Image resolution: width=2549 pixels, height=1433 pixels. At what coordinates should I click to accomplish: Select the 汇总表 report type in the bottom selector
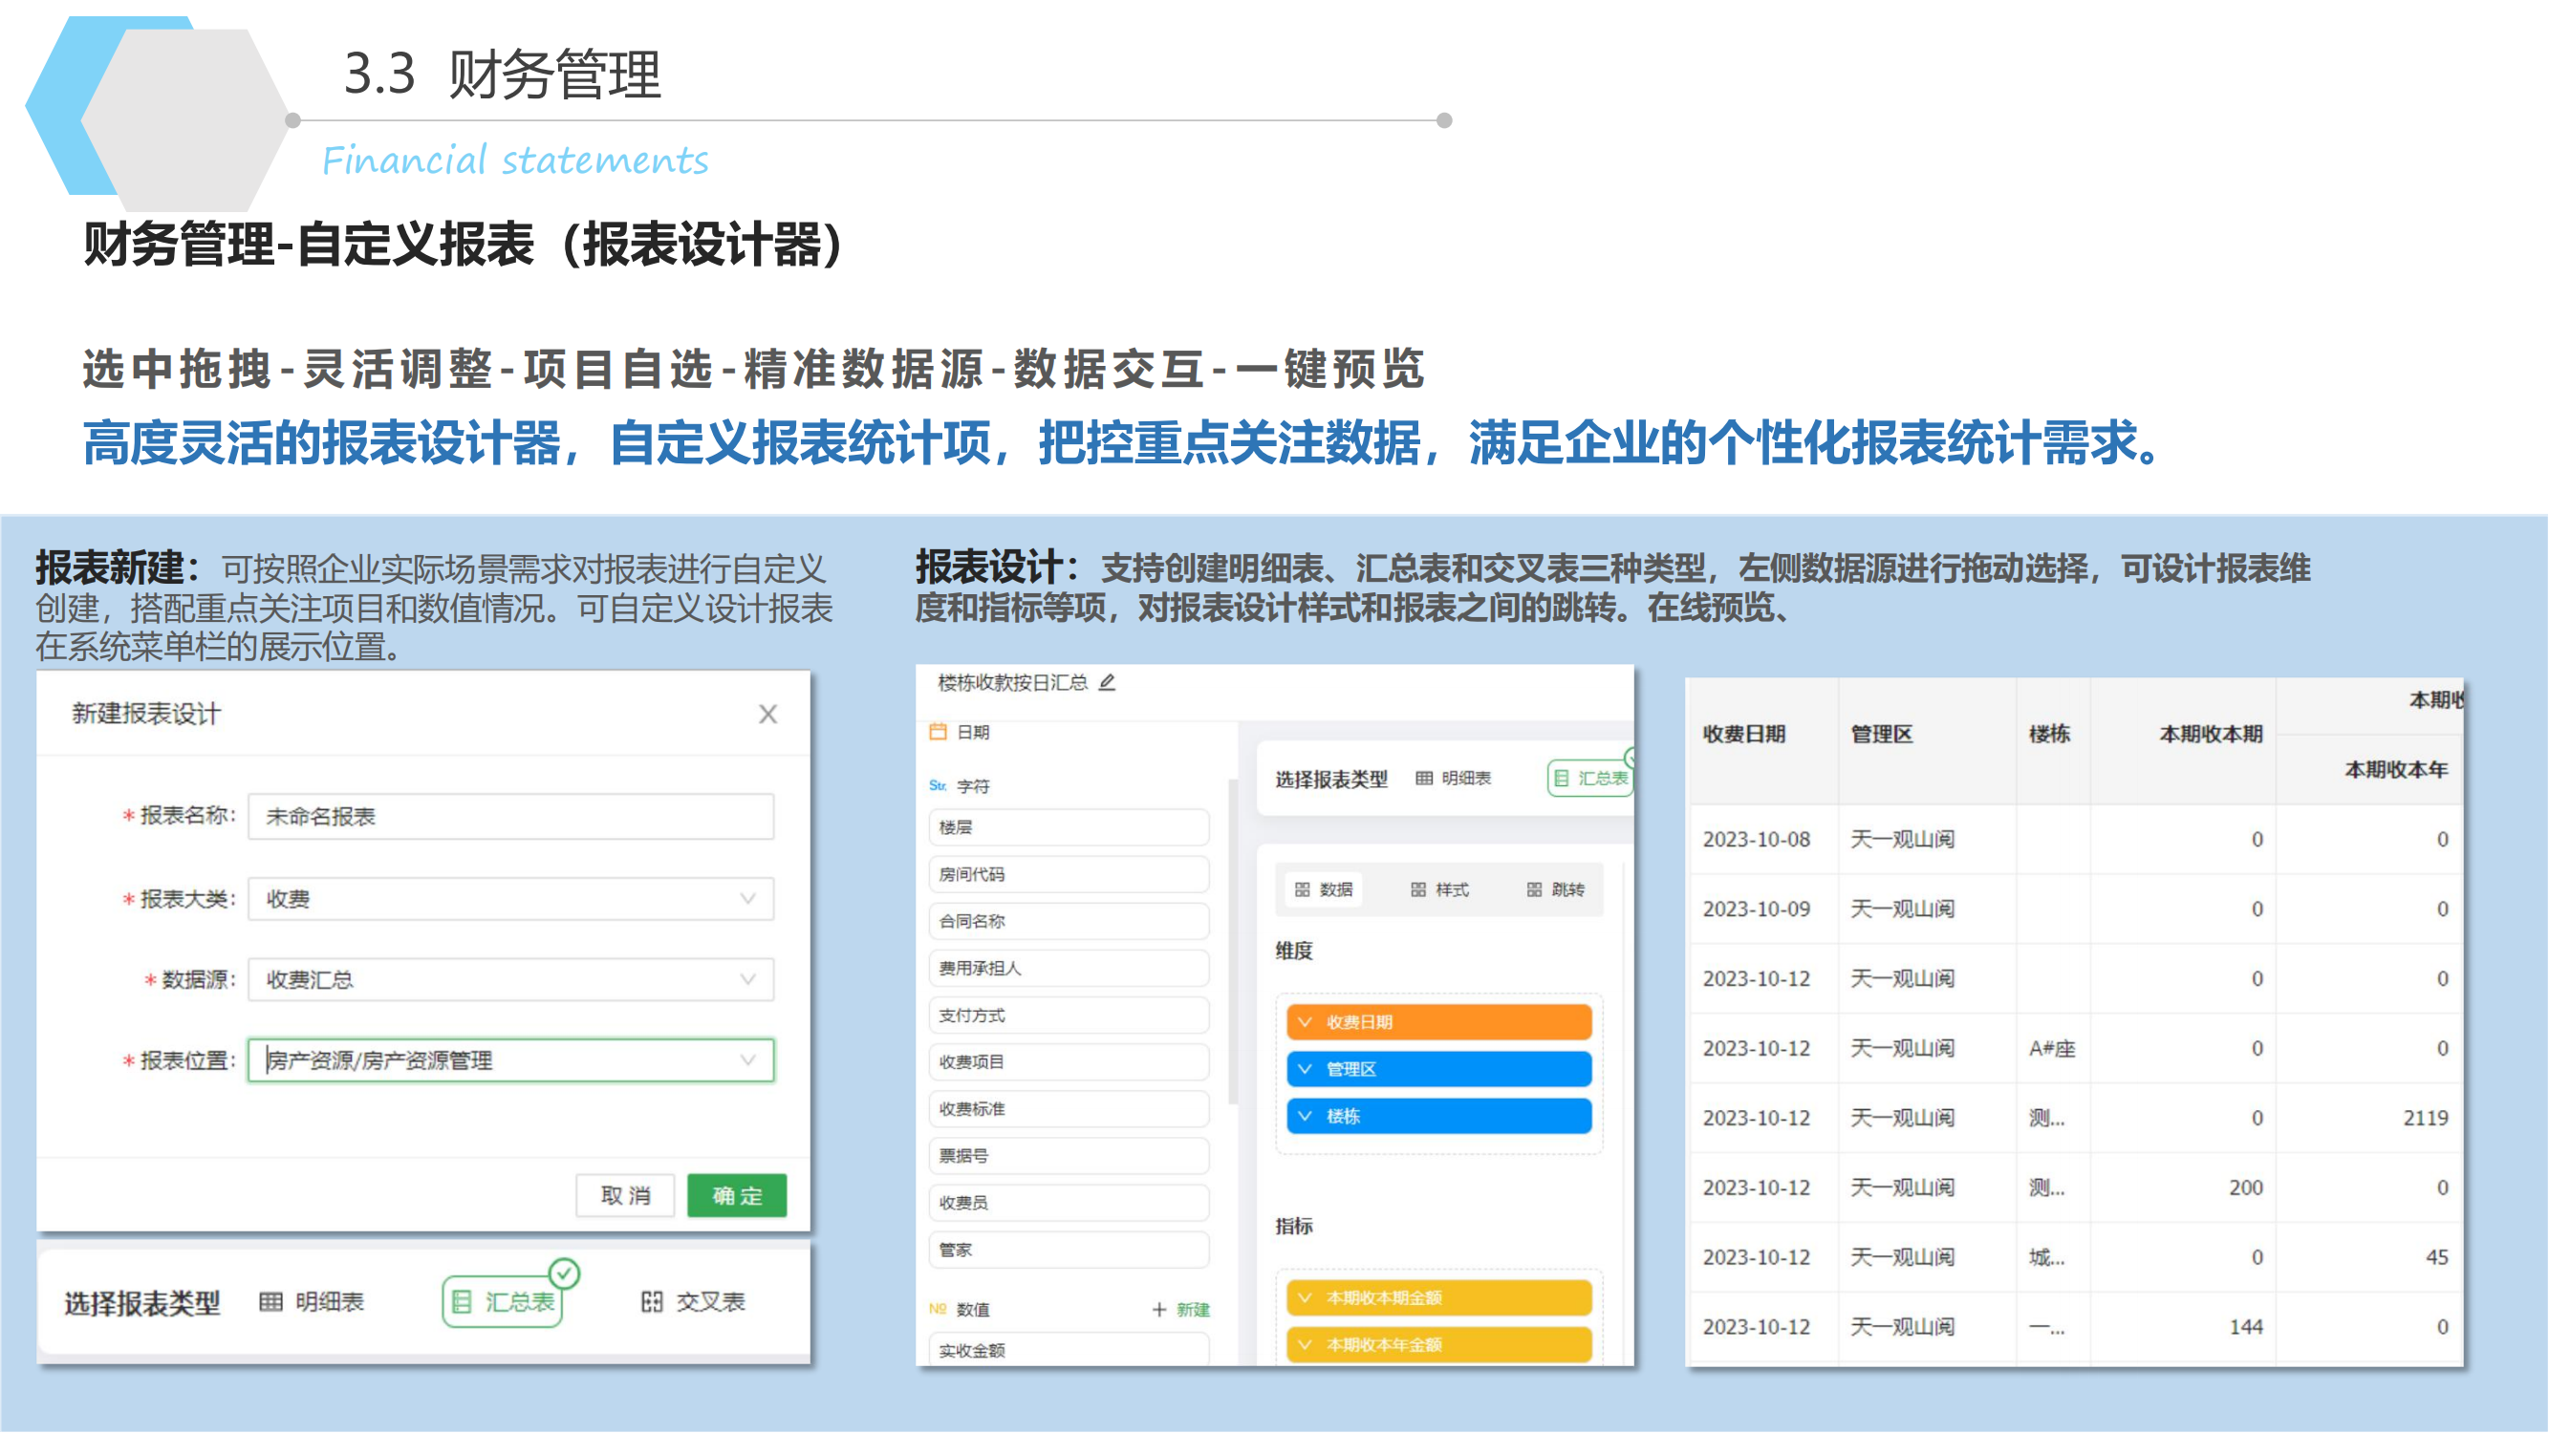coord(504,1301)
